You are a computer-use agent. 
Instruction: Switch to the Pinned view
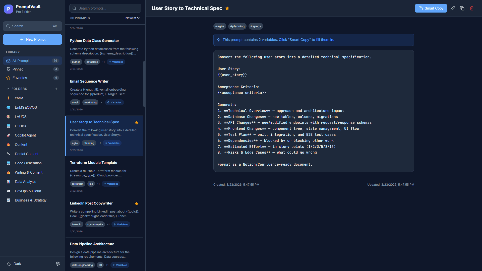(x=18, y=69)
